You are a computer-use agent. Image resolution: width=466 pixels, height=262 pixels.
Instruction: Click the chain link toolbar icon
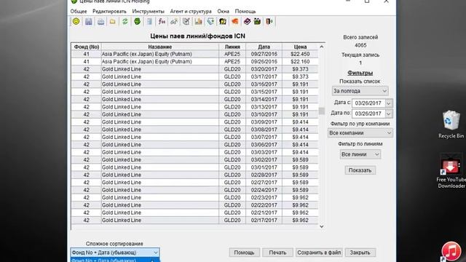pos(174,21)
